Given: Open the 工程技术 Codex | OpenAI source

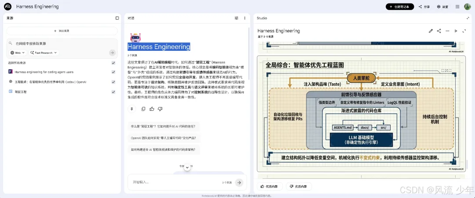Looking at the screenshot, I should [51, 82].
